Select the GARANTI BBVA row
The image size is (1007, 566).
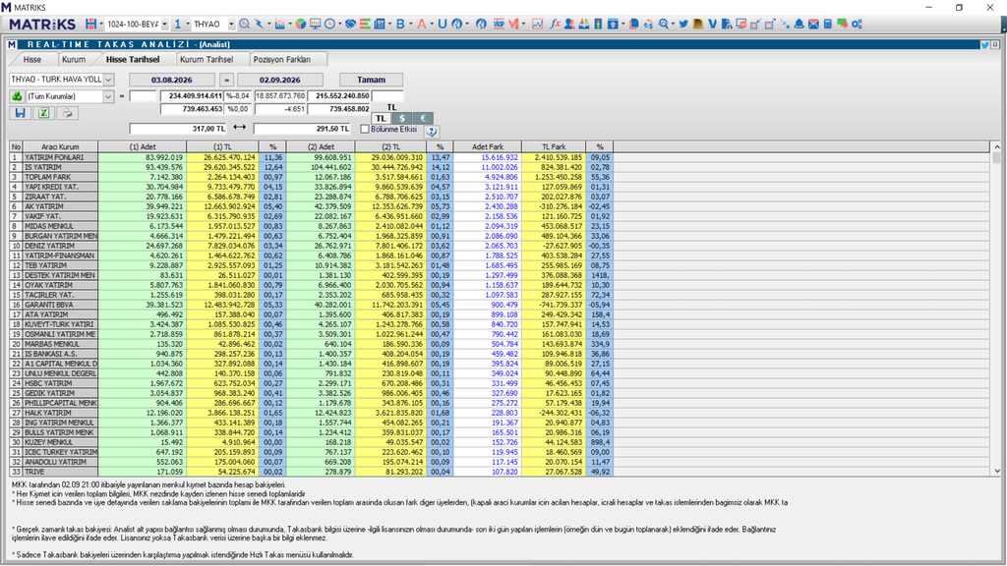(x=312, y=305)
